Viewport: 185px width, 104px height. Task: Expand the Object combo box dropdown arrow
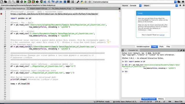click(x=177, y=5)
